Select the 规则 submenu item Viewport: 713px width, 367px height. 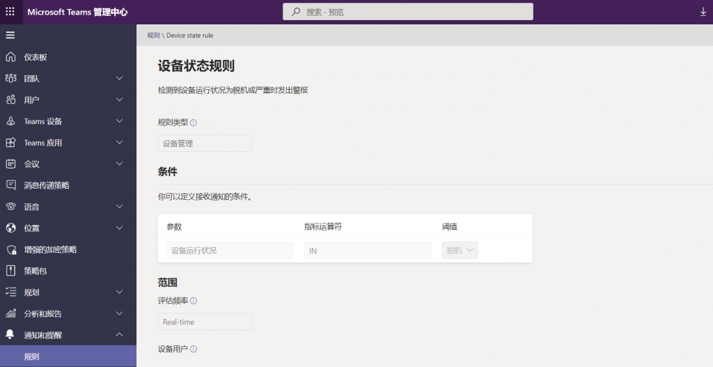click(x=68, y=356)
